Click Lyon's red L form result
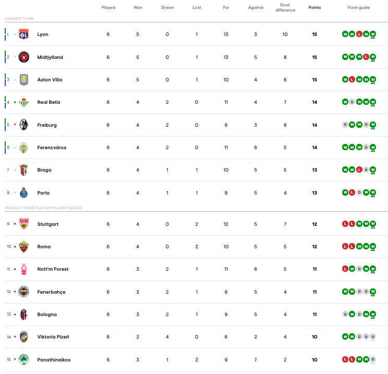Viewport: 388px width, 374px height. pos(359,34)
